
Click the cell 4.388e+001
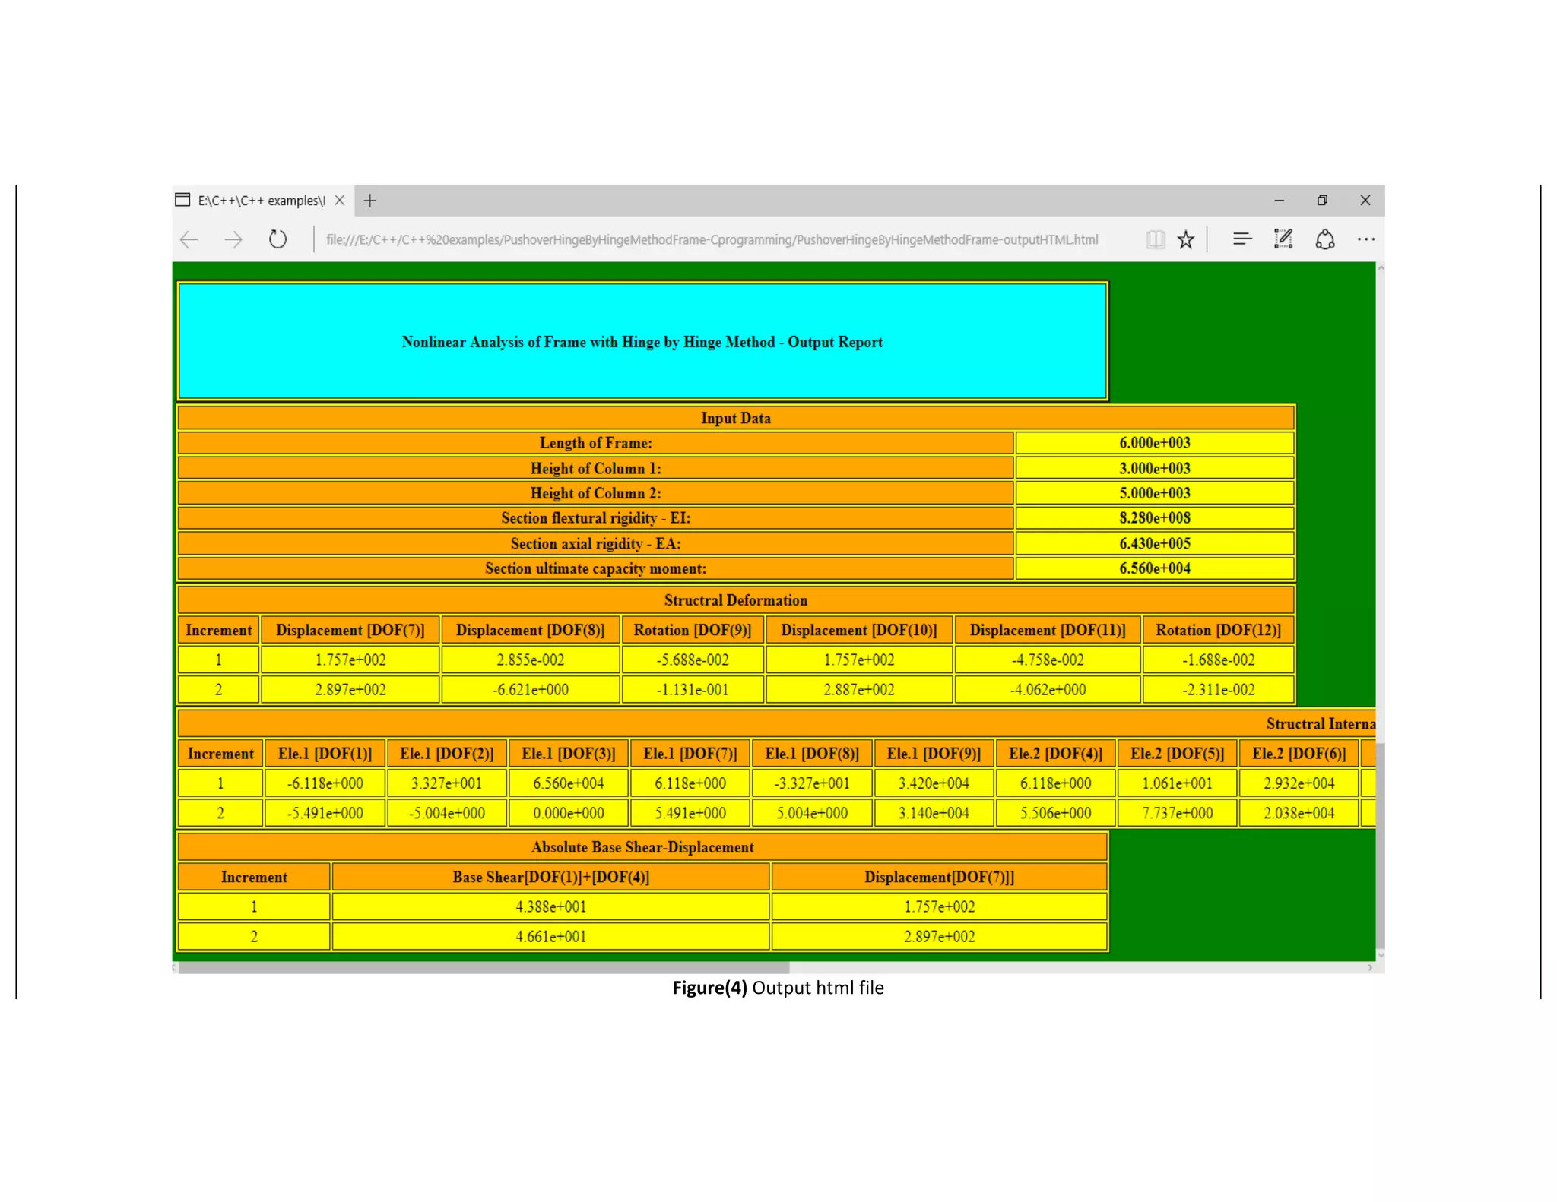tap(551, 907)
